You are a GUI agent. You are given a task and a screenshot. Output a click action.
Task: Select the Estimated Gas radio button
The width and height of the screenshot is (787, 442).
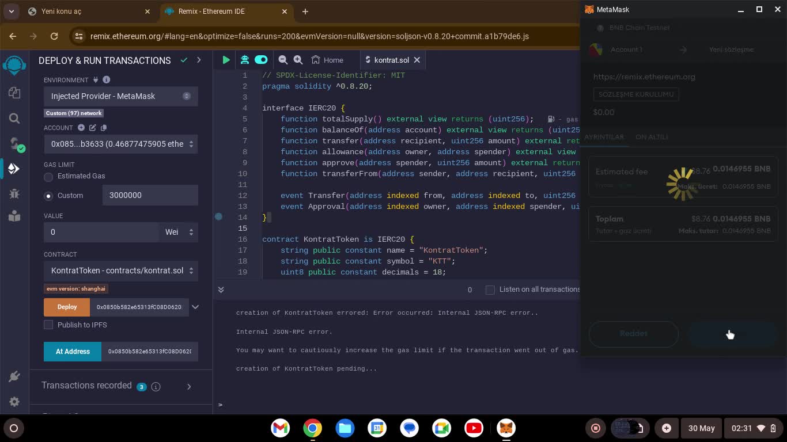48,176
